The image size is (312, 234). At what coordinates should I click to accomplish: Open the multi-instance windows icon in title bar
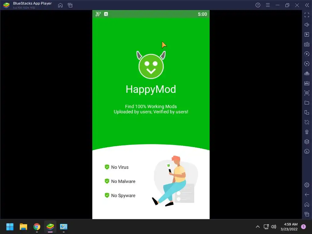click(70, 5)
